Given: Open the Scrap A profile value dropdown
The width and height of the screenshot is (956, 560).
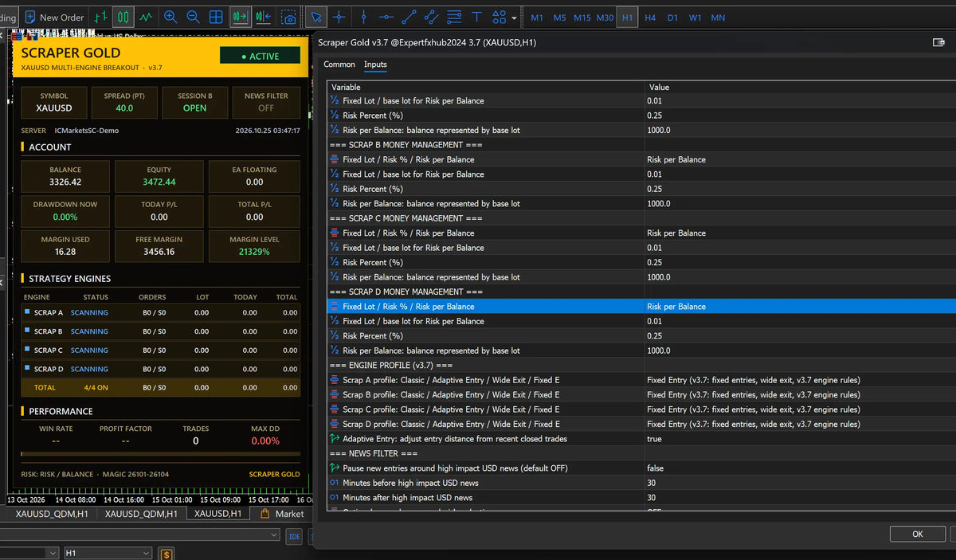Looking at the screenshot, I should tap(800, 380).
